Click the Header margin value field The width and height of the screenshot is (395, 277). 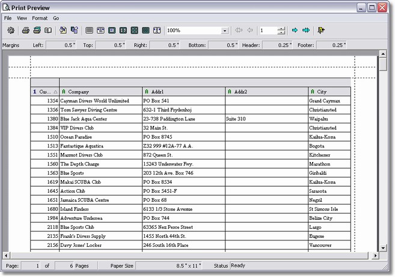[x=277, y=45]
